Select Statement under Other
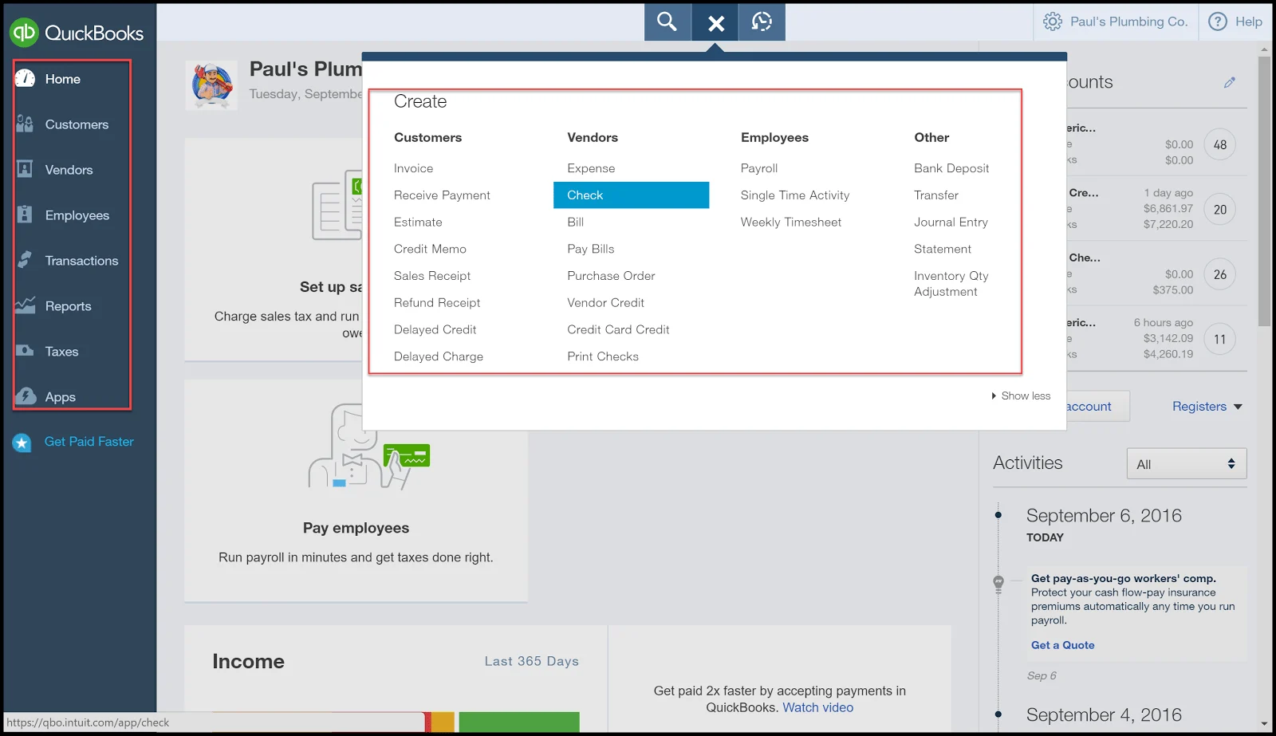Image resolution: width=1276 pixels, height=736 pixels. [943, 249]
